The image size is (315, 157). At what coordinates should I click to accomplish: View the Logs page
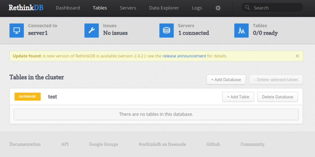pyautogui.click(x=197, y=8)
